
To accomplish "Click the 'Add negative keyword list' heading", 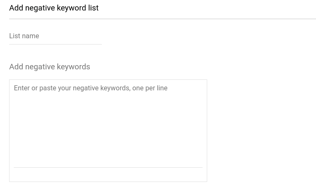I will point(54,8).
